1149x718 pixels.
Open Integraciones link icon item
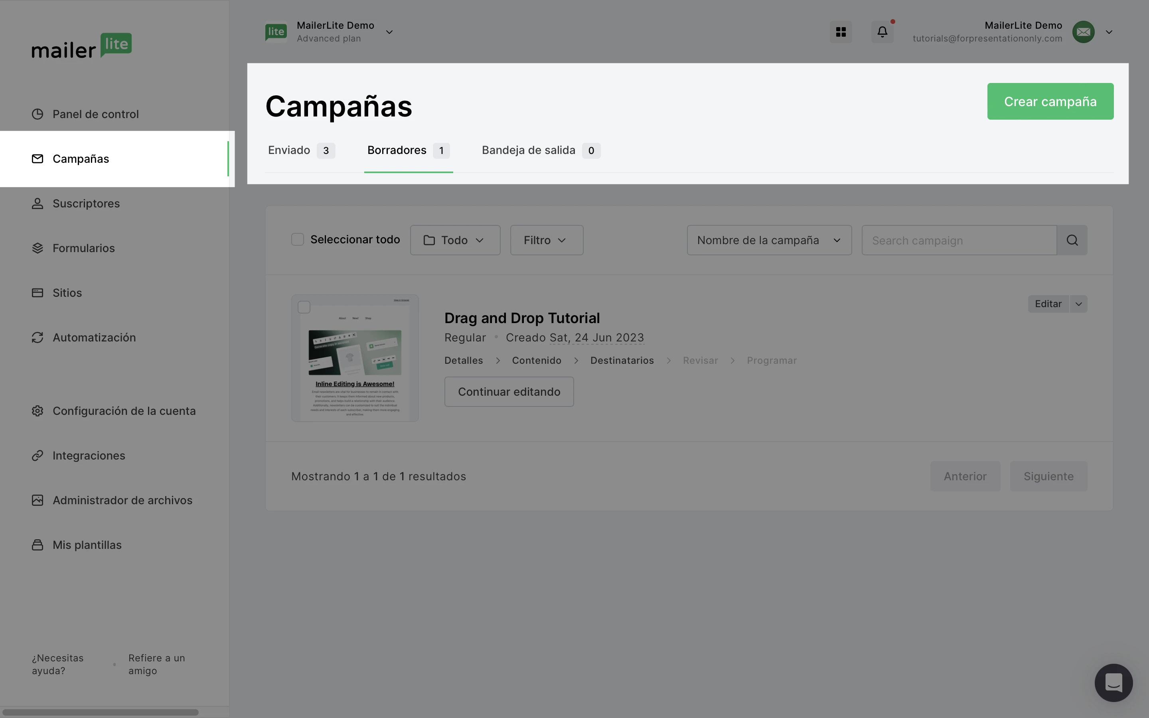[x=88, y=456]
